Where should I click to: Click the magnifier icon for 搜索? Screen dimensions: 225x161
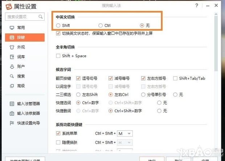click(12, 76)
